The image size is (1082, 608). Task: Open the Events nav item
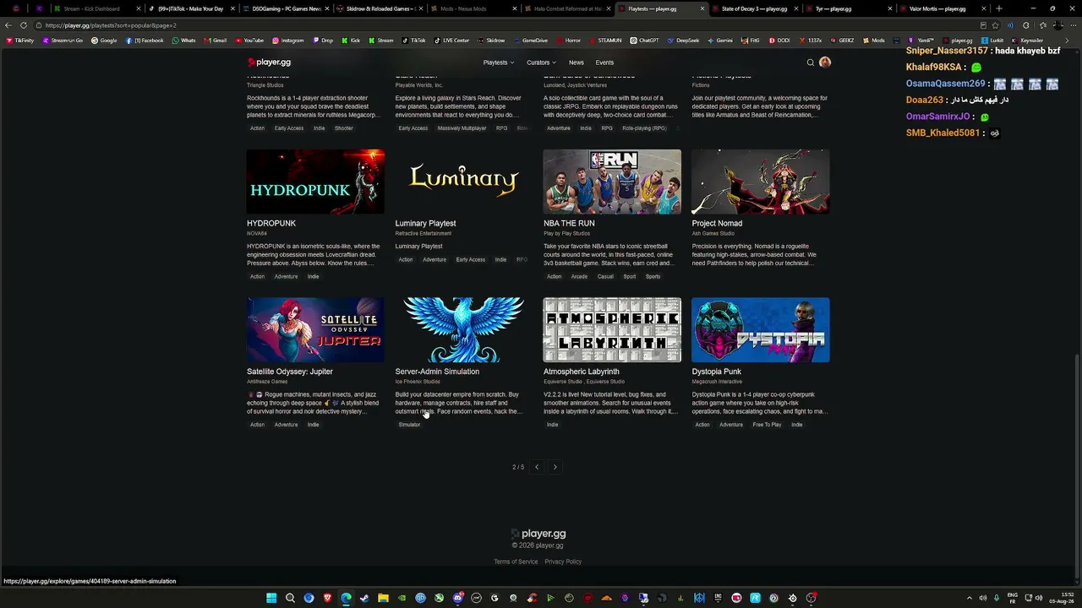[x=604, y=62]
